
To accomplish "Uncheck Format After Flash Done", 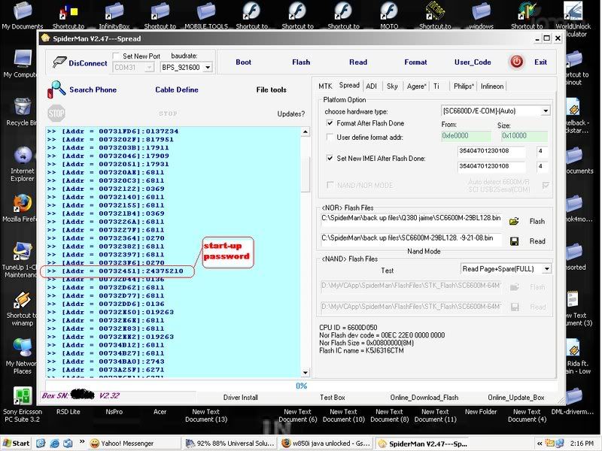I will 330,123.
